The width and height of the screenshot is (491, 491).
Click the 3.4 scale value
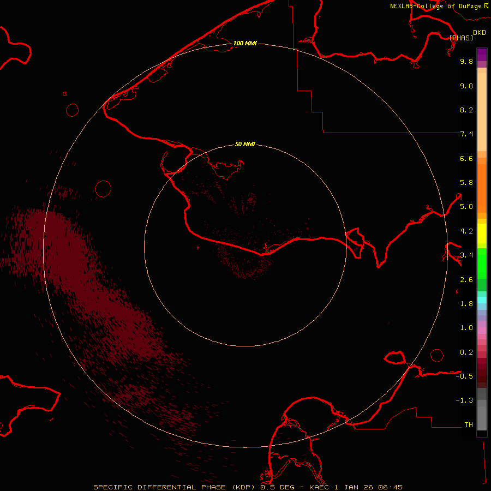pos(466,255)
